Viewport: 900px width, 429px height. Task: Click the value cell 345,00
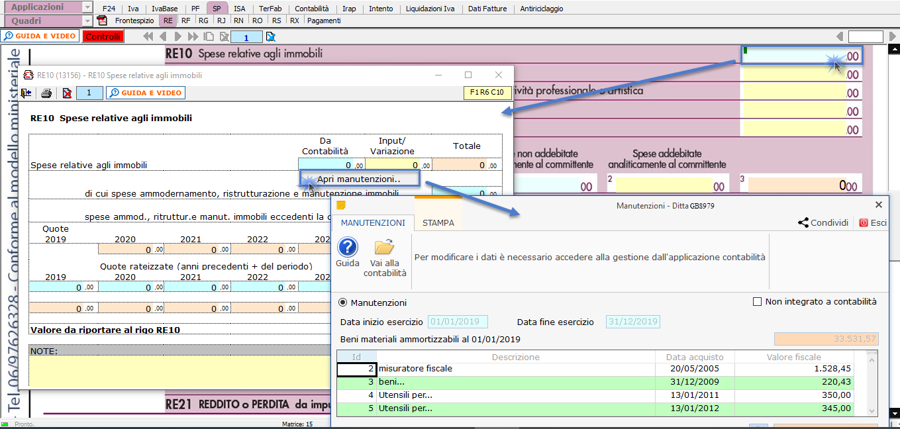794,408
